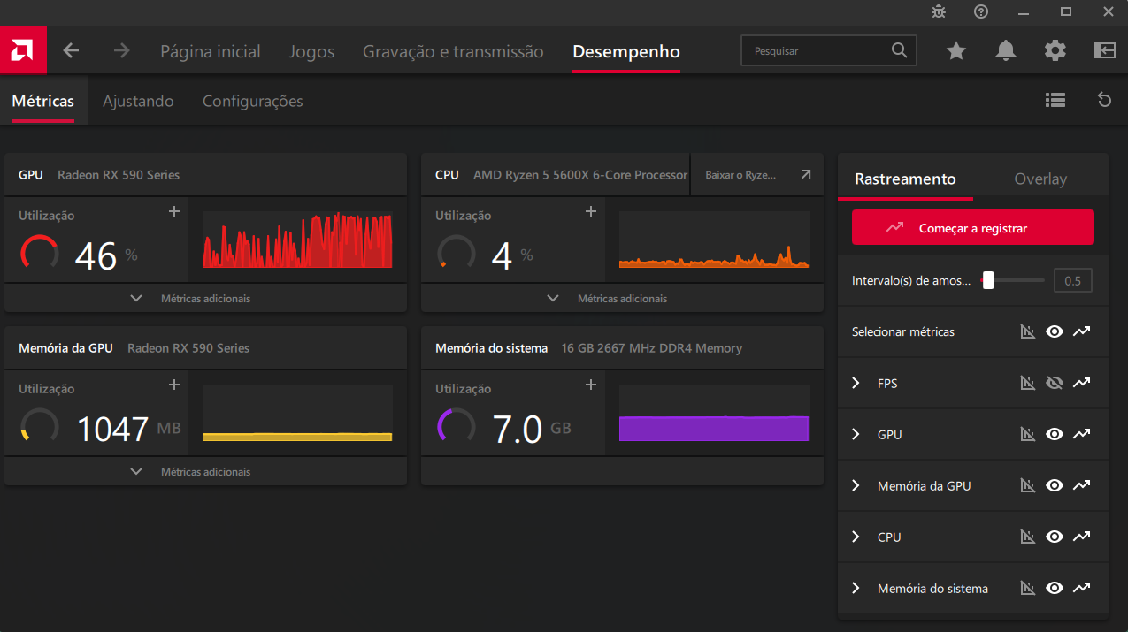Screen dimensions: 1128x632
Task: Toggle GPU trend graph icon
Action: pyautogui.click(x=1081, y=435)
